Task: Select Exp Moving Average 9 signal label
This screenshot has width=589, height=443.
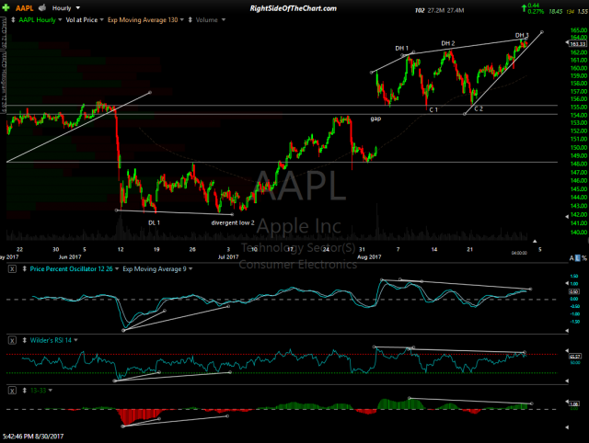Action: click(155, 269)
